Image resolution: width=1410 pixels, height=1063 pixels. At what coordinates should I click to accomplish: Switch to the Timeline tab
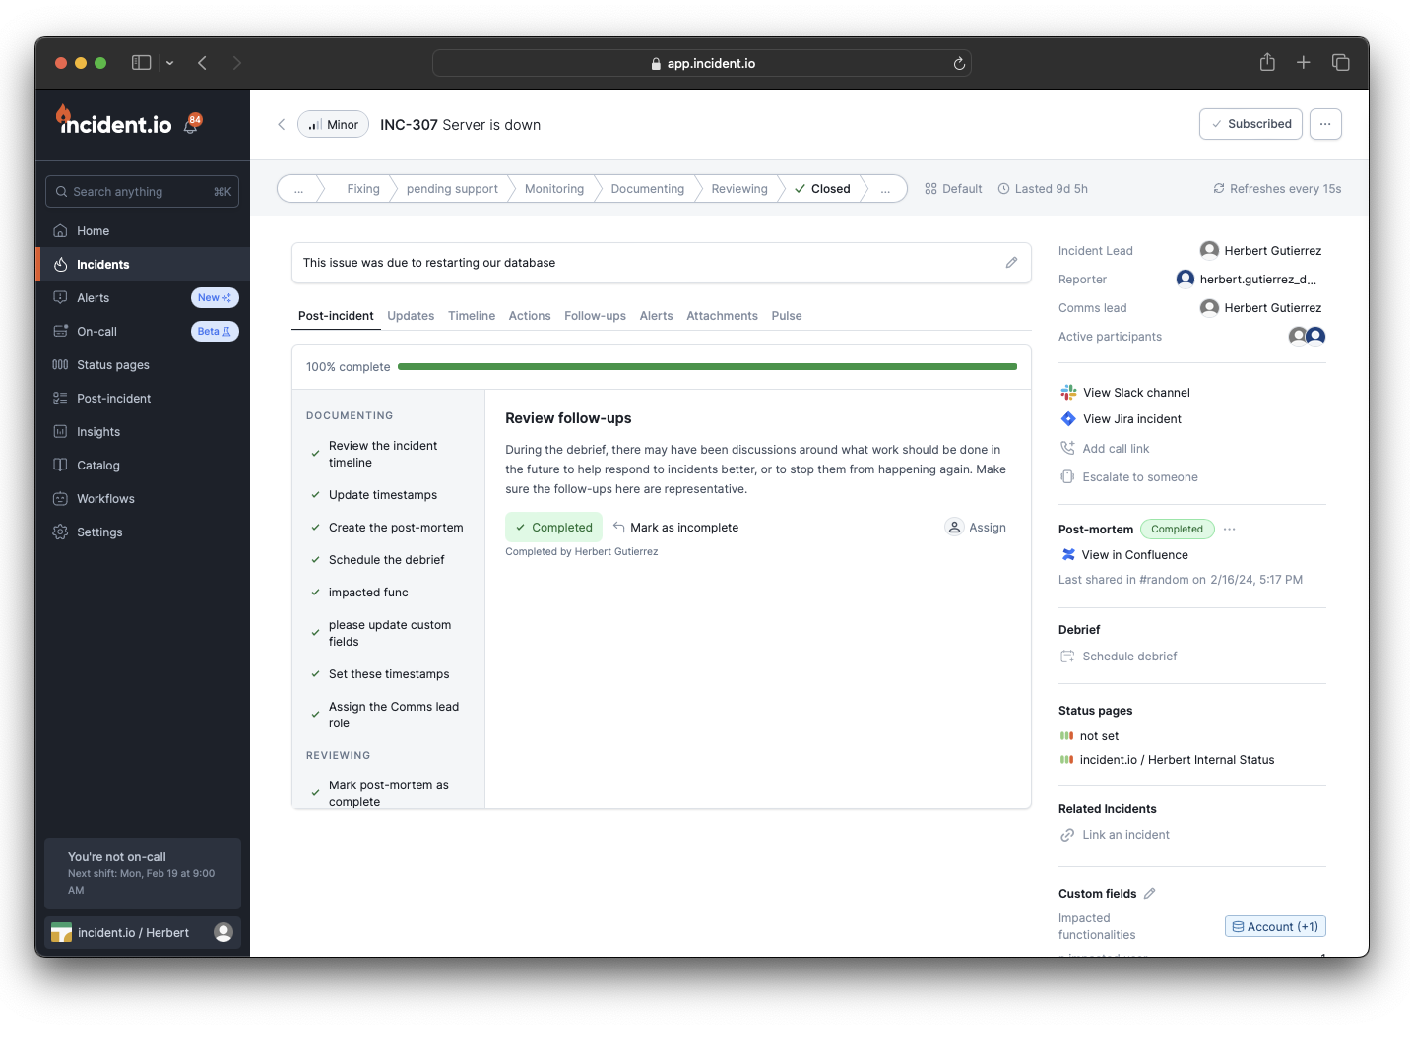click(472, 316)
